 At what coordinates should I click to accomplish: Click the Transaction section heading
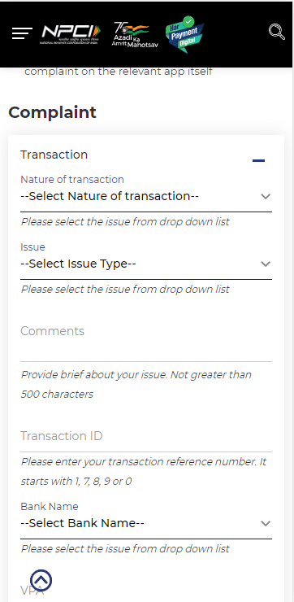54,155
